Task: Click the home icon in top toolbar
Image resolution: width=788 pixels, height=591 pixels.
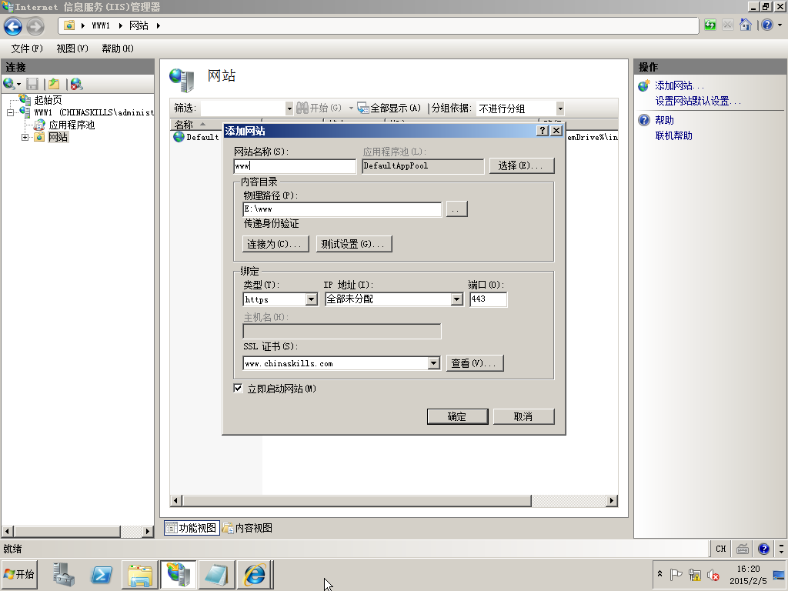Action: pos(745,25)
